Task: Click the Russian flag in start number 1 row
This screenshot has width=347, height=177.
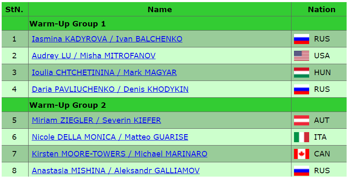Action: [x=301, y=39]
